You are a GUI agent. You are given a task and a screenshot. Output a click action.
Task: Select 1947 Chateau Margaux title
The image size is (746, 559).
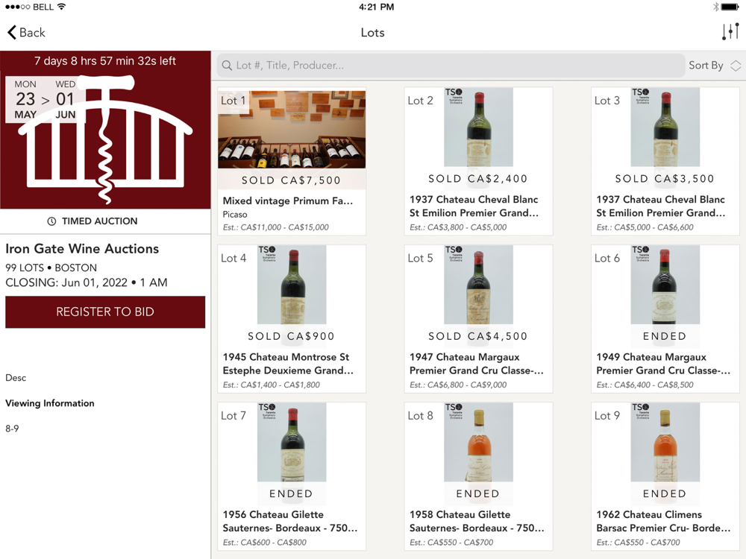coord(476,364)
